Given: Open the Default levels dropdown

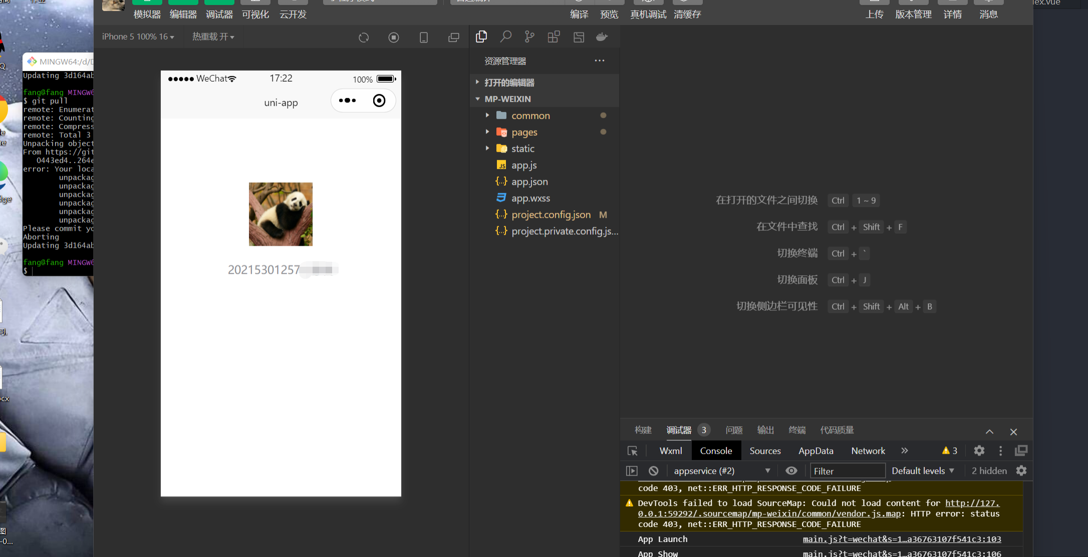Looking at the screenshot, I should (x=923, y=470).
